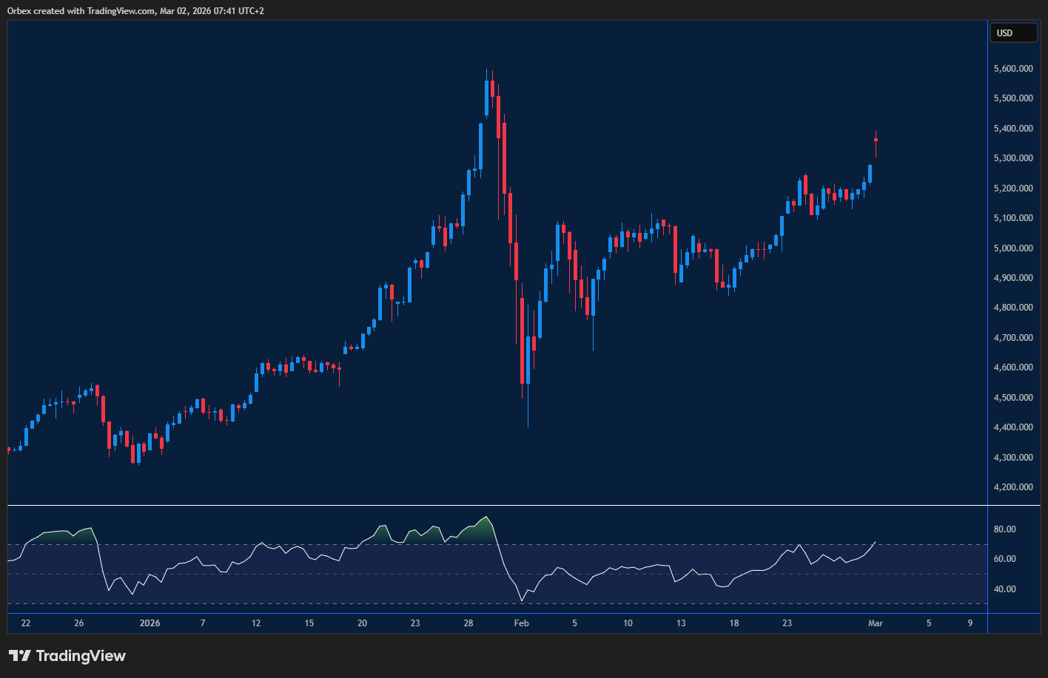This screenshot has width=1048, height=678.
Task: Click the 5,300.000 price scale label
Action: (1013, 158)
